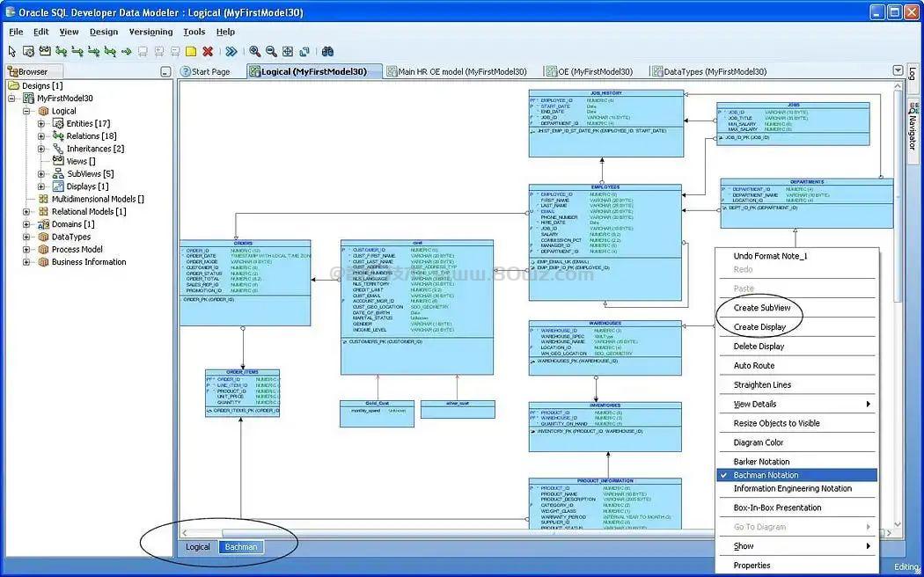Select the arrow pointer tool in toolbar

click(x=12, y=52)
